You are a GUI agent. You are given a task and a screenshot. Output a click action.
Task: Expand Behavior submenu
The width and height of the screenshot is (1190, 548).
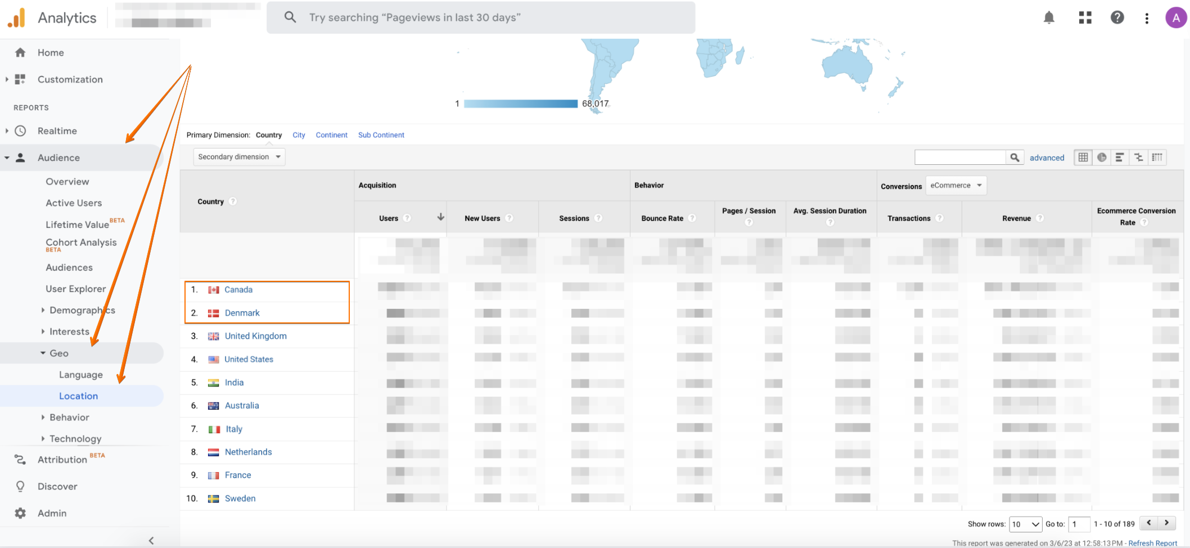[x=43, y=417]
